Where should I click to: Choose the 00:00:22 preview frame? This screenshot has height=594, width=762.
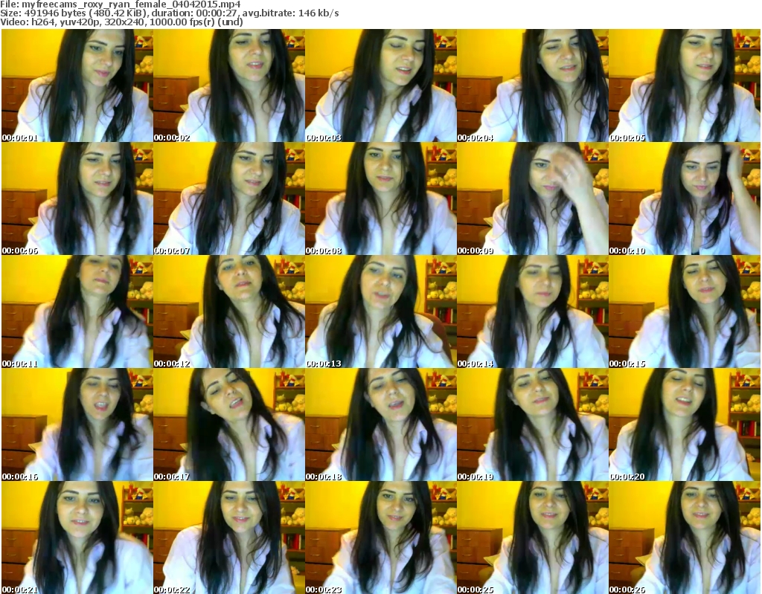click(x=229, y=537)
